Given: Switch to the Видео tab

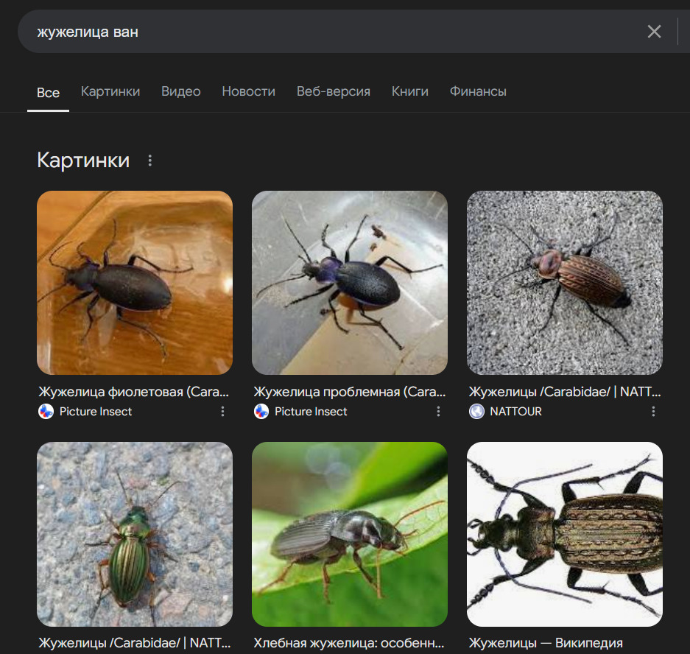Looking at the screenshot, I should tap(181, 91).
